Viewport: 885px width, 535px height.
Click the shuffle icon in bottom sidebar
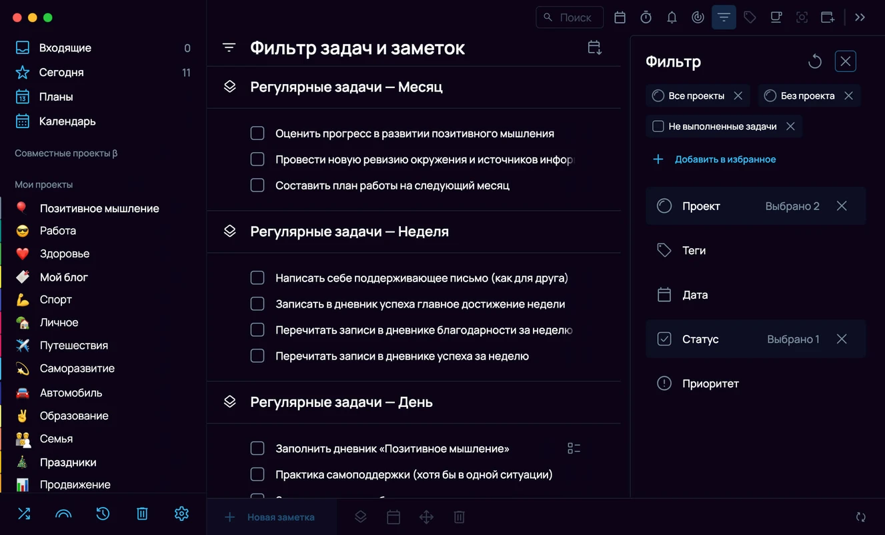(24, 514)
